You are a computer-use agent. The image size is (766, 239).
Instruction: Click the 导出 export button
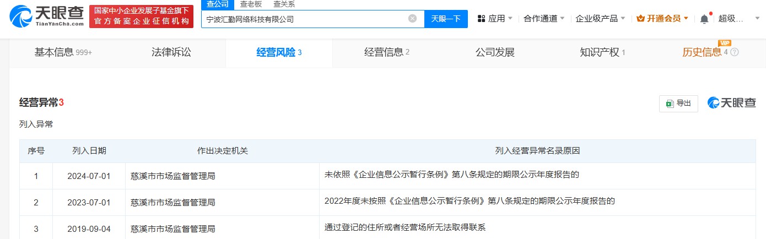tap(678, 104)
